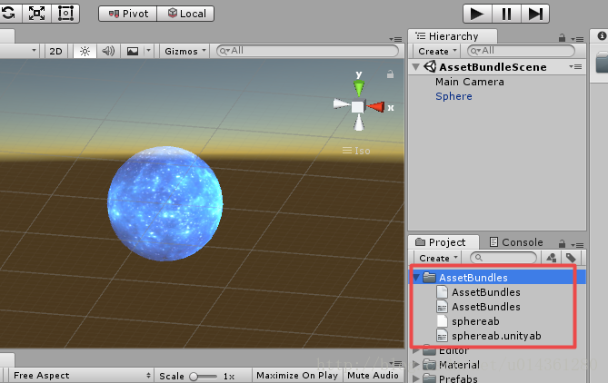Viewport: 608px width, 383px height.
Task: Click the Project search field
Action: [503, 258]
